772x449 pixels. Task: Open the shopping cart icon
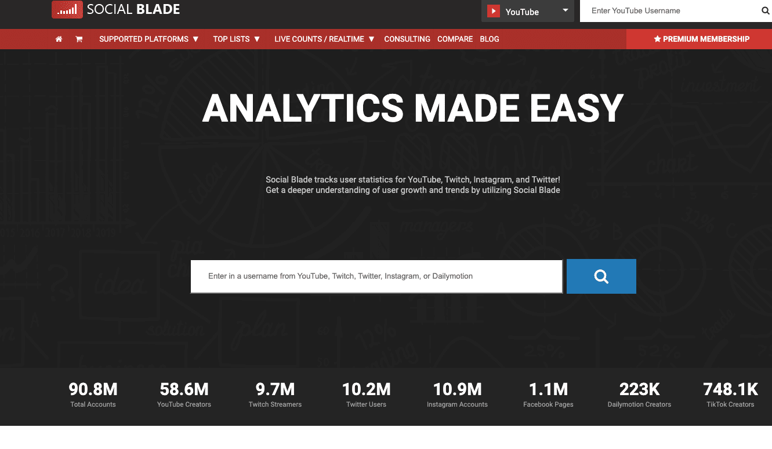[x=79, y=39]
